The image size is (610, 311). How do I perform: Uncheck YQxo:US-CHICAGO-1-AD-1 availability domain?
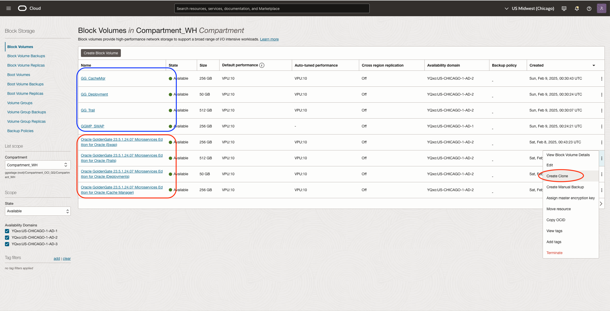(x=7, y=231)
